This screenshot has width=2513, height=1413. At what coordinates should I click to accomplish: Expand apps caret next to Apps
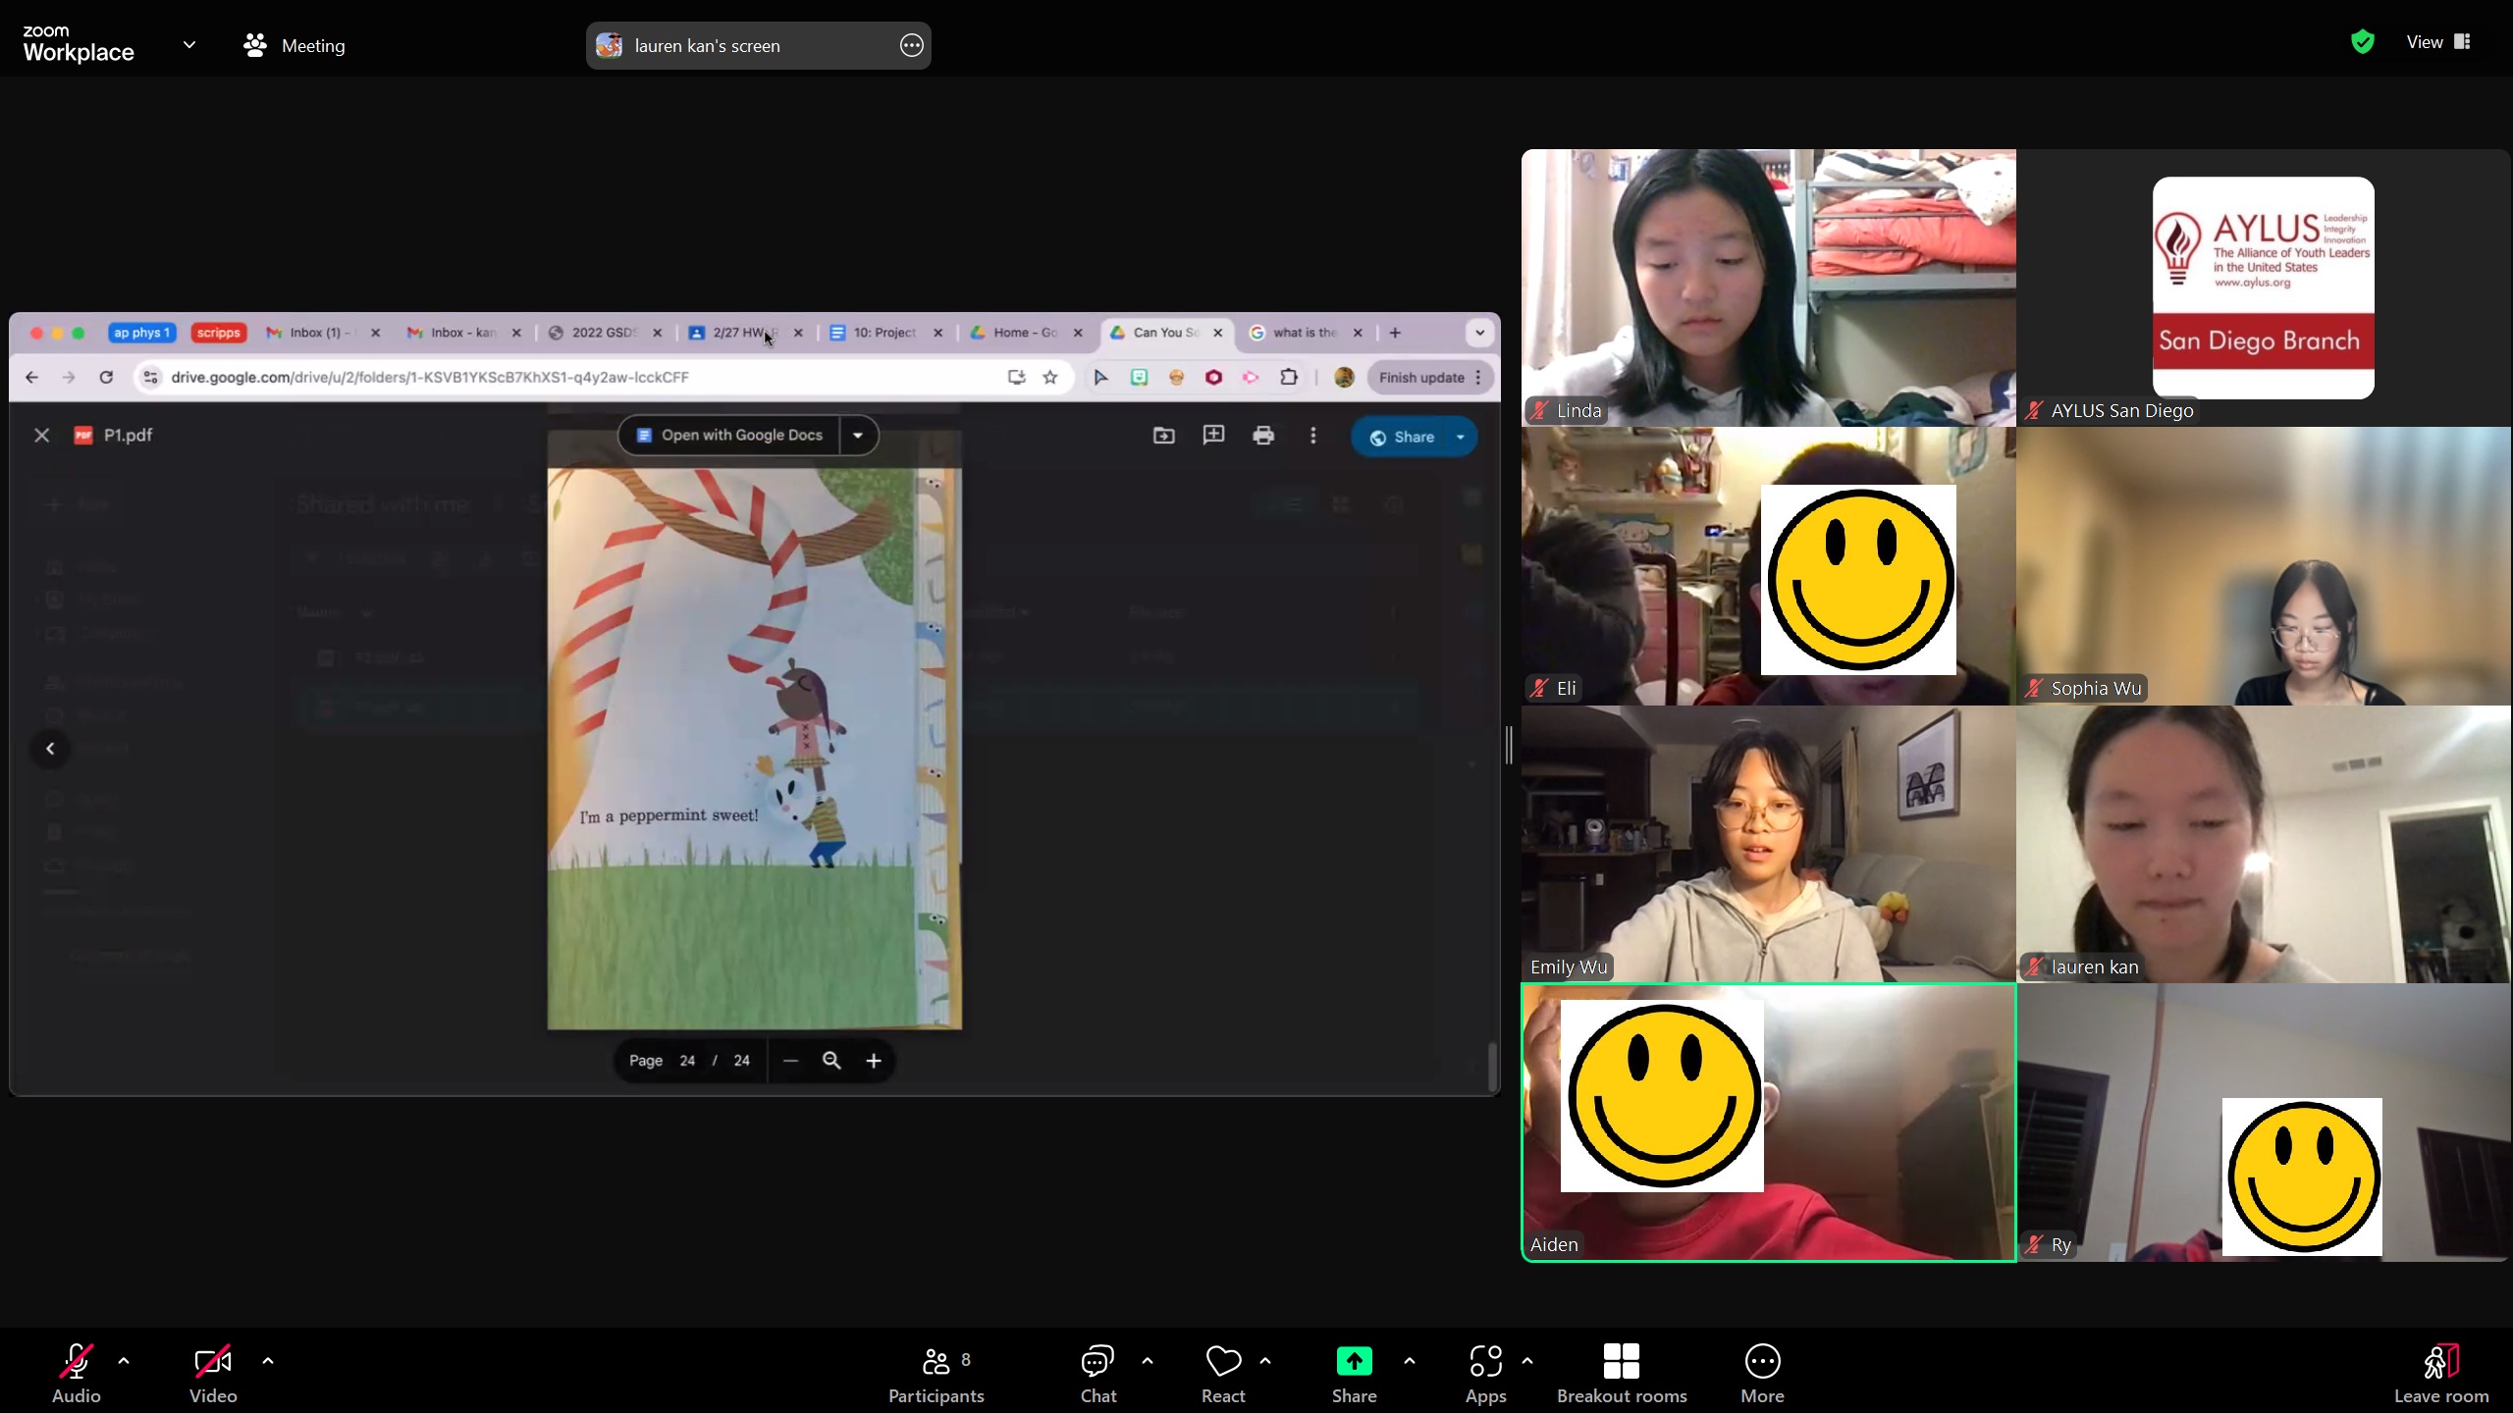pyautogui.click(x=1527, y=1361)
